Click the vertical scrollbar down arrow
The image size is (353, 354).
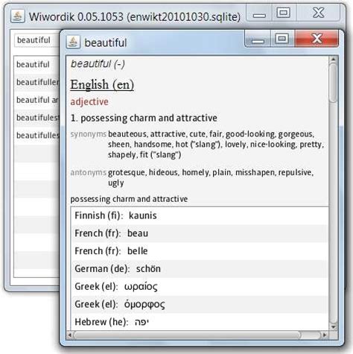click(x=333, y=326)
